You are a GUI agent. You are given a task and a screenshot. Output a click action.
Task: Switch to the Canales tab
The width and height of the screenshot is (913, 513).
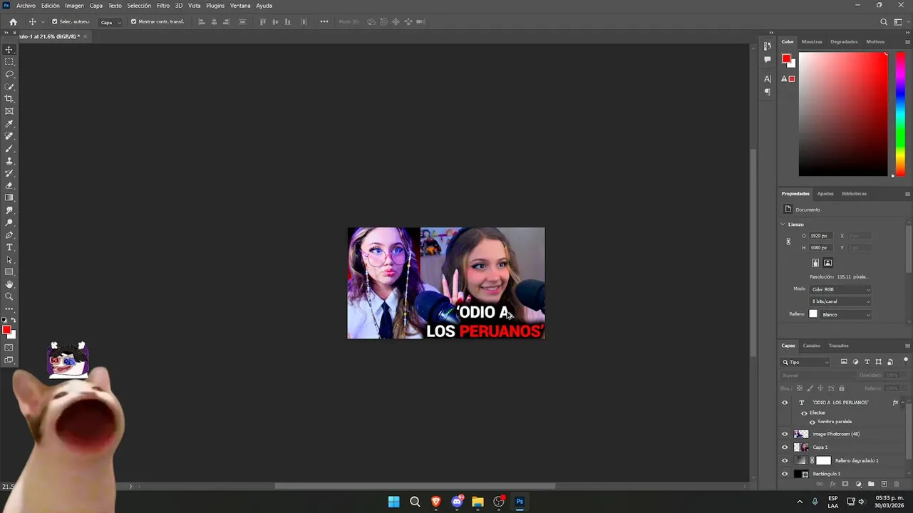[811, 346]
